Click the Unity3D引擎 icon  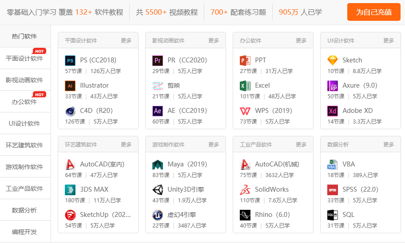(x=158, y=190)
